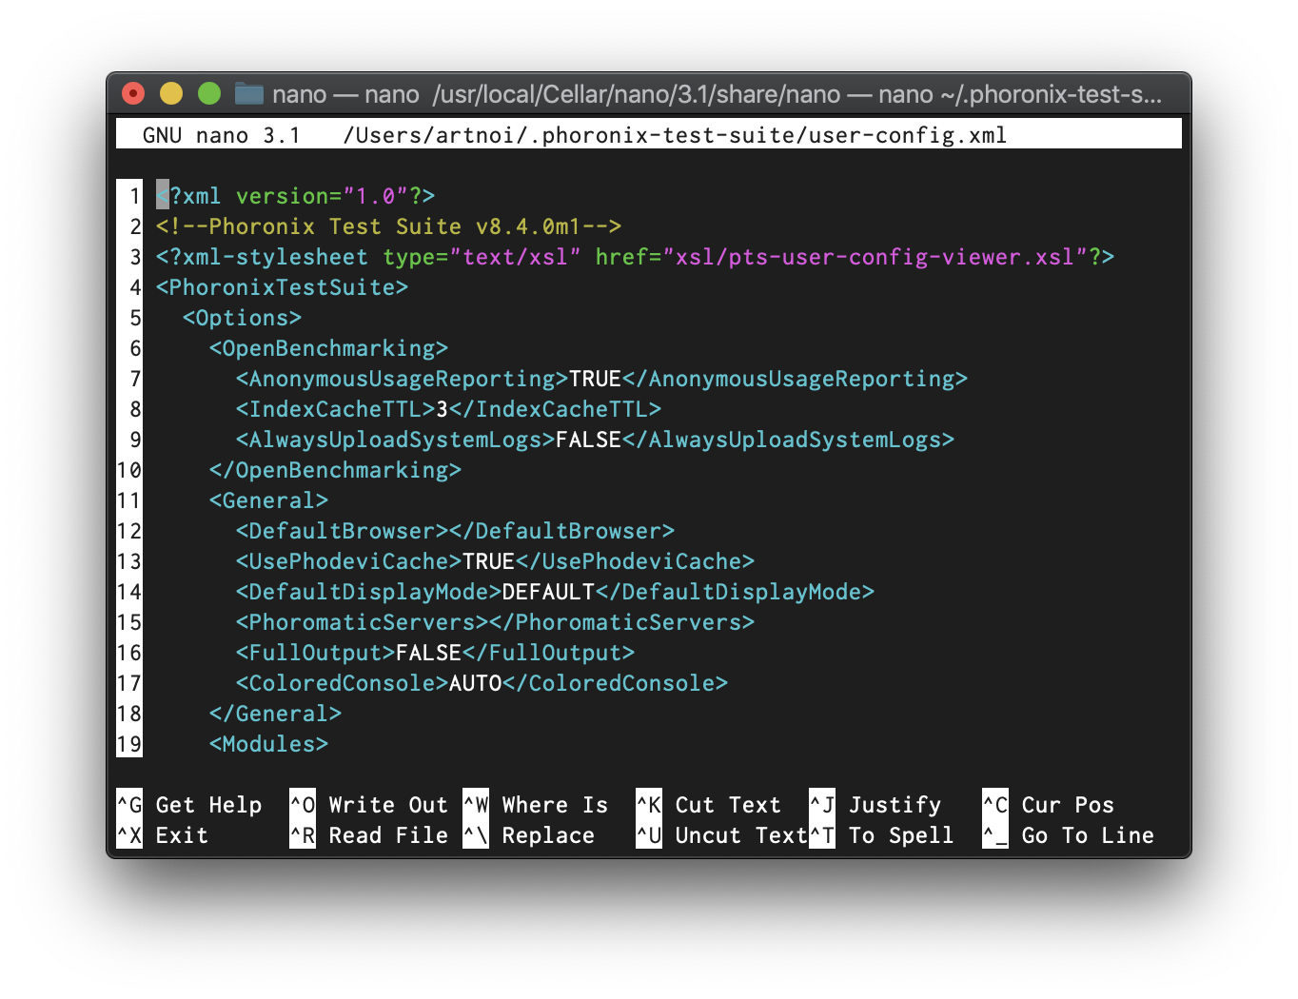The image size is (1298, 999).
Task: Click the xml-stylesheet line with pts-user-config-viewer.xsl
Action: coord(636,257)
